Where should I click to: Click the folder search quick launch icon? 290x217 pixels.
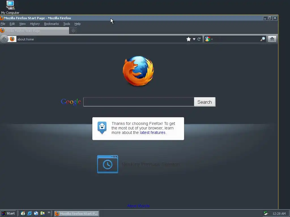click(x=42, y=214)
